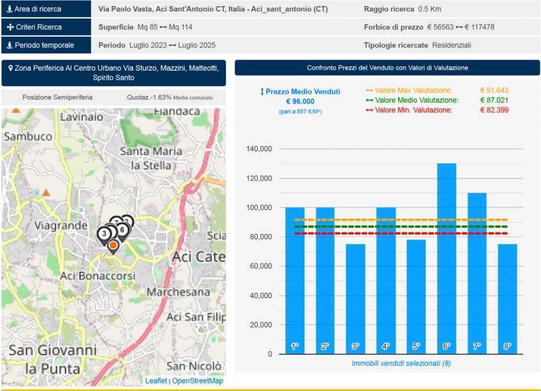Viewport: 541px width, 391px height.
Task: Click the green arrow icon beside Valore Medio Valutazione
Action: pyautogui.click(x=369, y=101)
